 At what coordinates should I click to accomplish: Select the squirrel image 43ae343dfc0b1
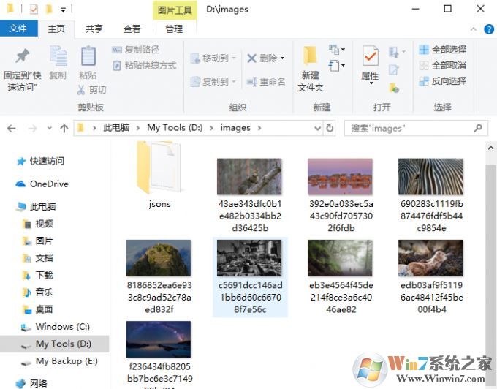tap(249, 195)
